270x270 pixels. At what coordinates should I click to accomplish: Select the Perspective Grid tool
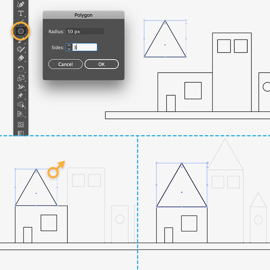pyautogui.click(x=20, y=114)
